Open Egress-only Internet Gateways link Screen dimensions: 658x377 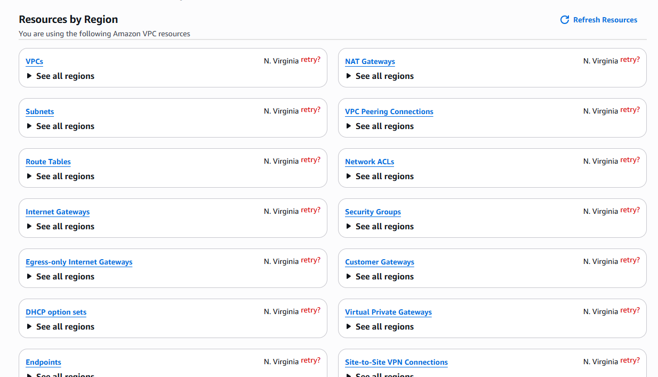click(79, 262)
